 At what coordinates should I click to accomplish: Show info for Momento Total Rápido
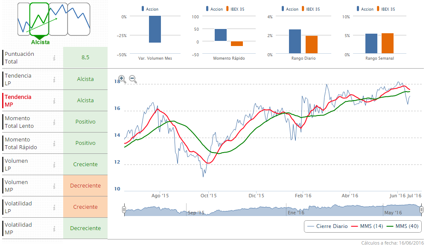pyautogui.click(x=54, y=143)
